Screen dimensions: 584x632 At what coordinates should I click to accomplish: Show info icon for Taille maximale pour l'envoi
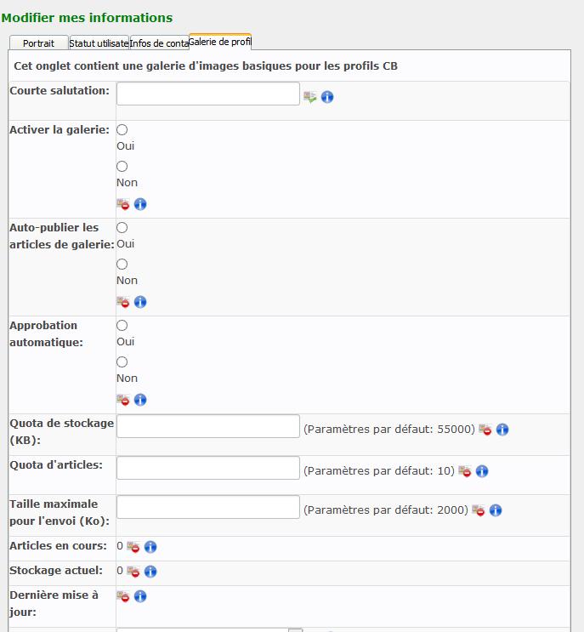click(496, 510)
